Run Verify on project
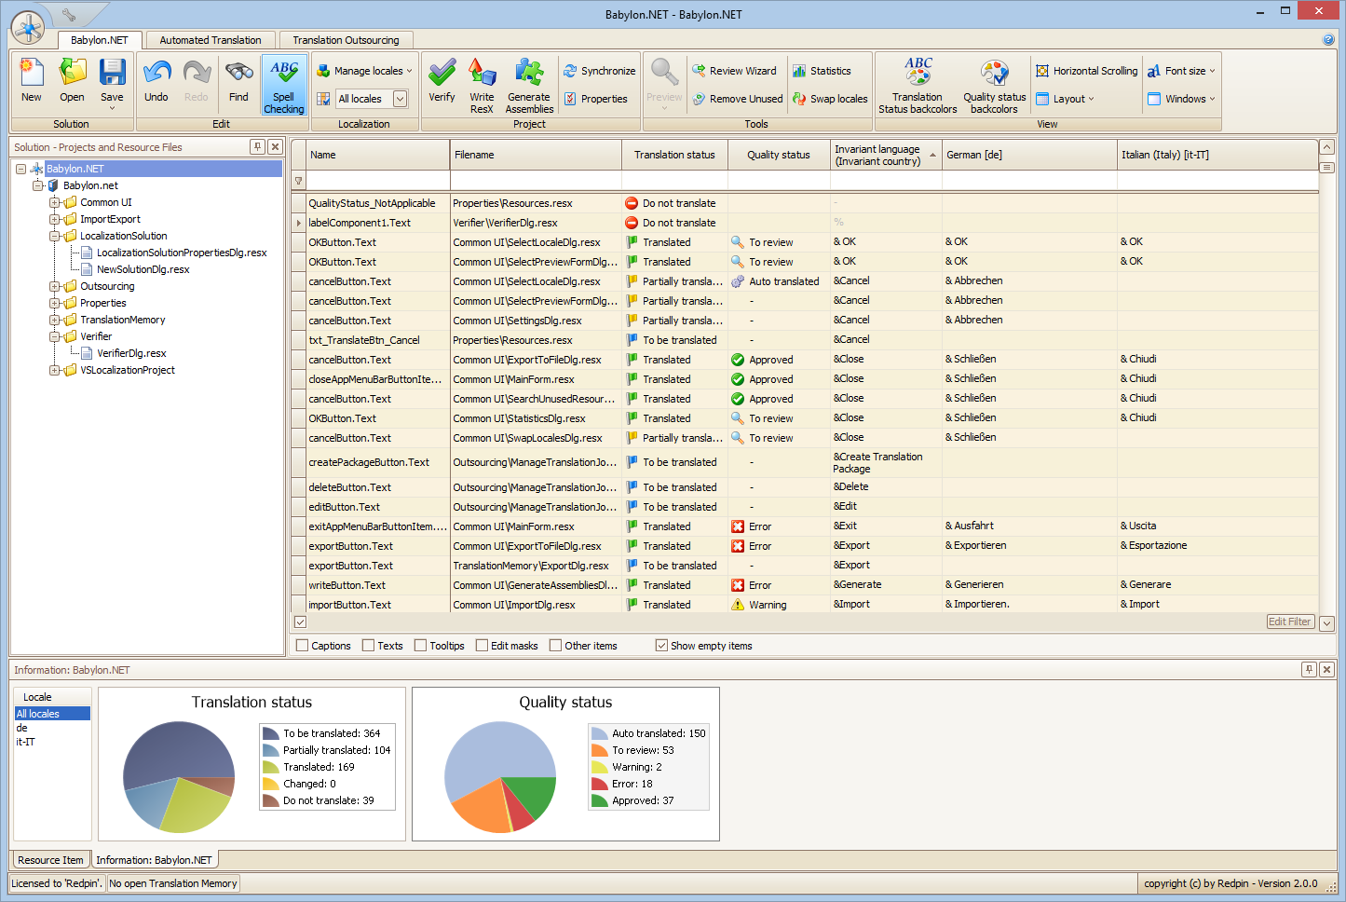The height and width of the screenshot is (902, 1346). [x=442, y=81]
